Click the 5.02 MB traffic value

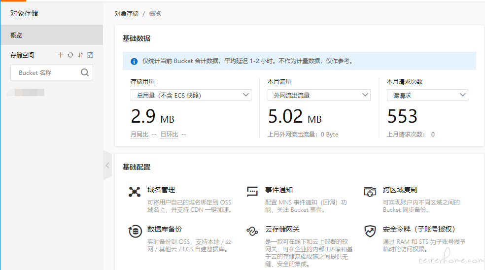click(x=295, y=116)
